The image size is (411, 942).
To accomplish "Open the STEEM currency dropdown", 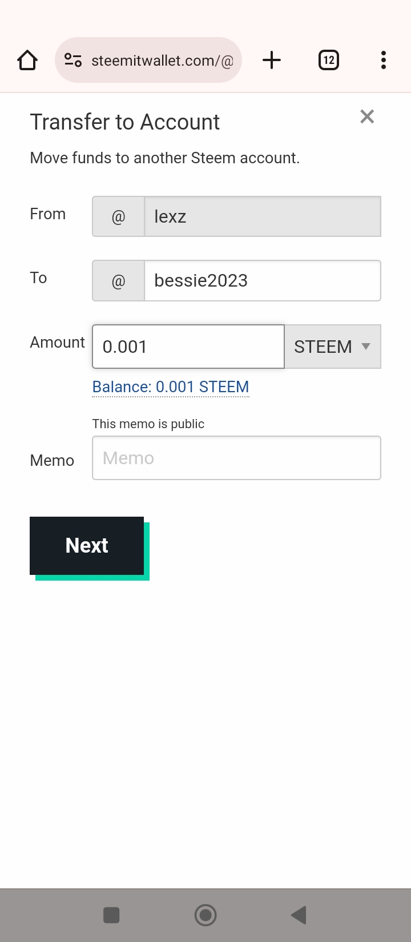I will point(333,347).
